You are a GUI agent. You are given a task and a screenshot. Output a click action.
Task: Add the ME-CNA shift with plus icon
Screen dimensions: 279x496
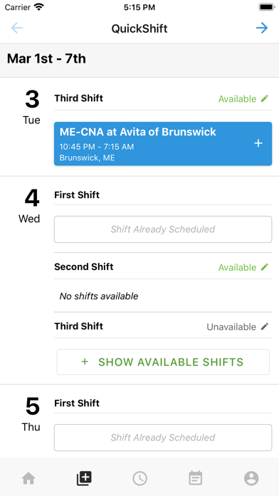pos(258,144)
